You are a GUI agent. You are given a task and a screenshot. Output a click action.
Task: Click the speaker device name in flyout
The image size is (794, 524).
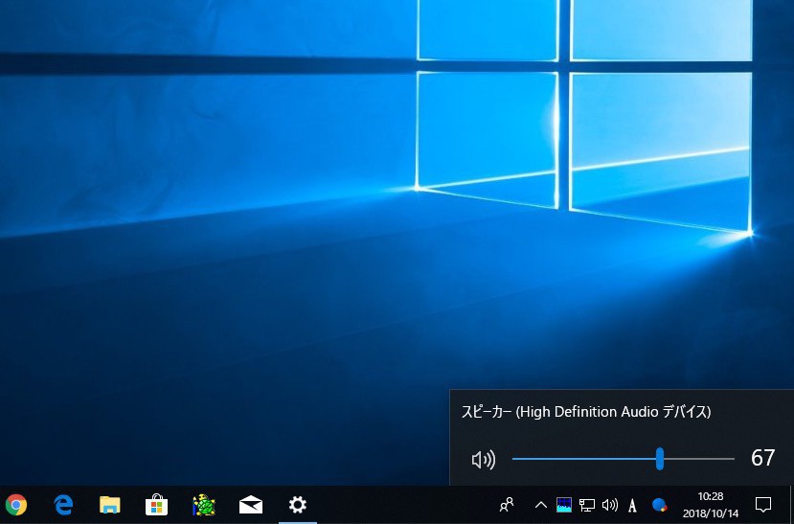[x=586, y=412]
